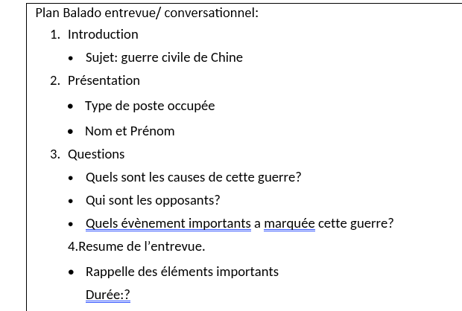Click the line 'Qui sont les opposants?'
This screenshot has height=311, width=462.
tap(153, 200)
